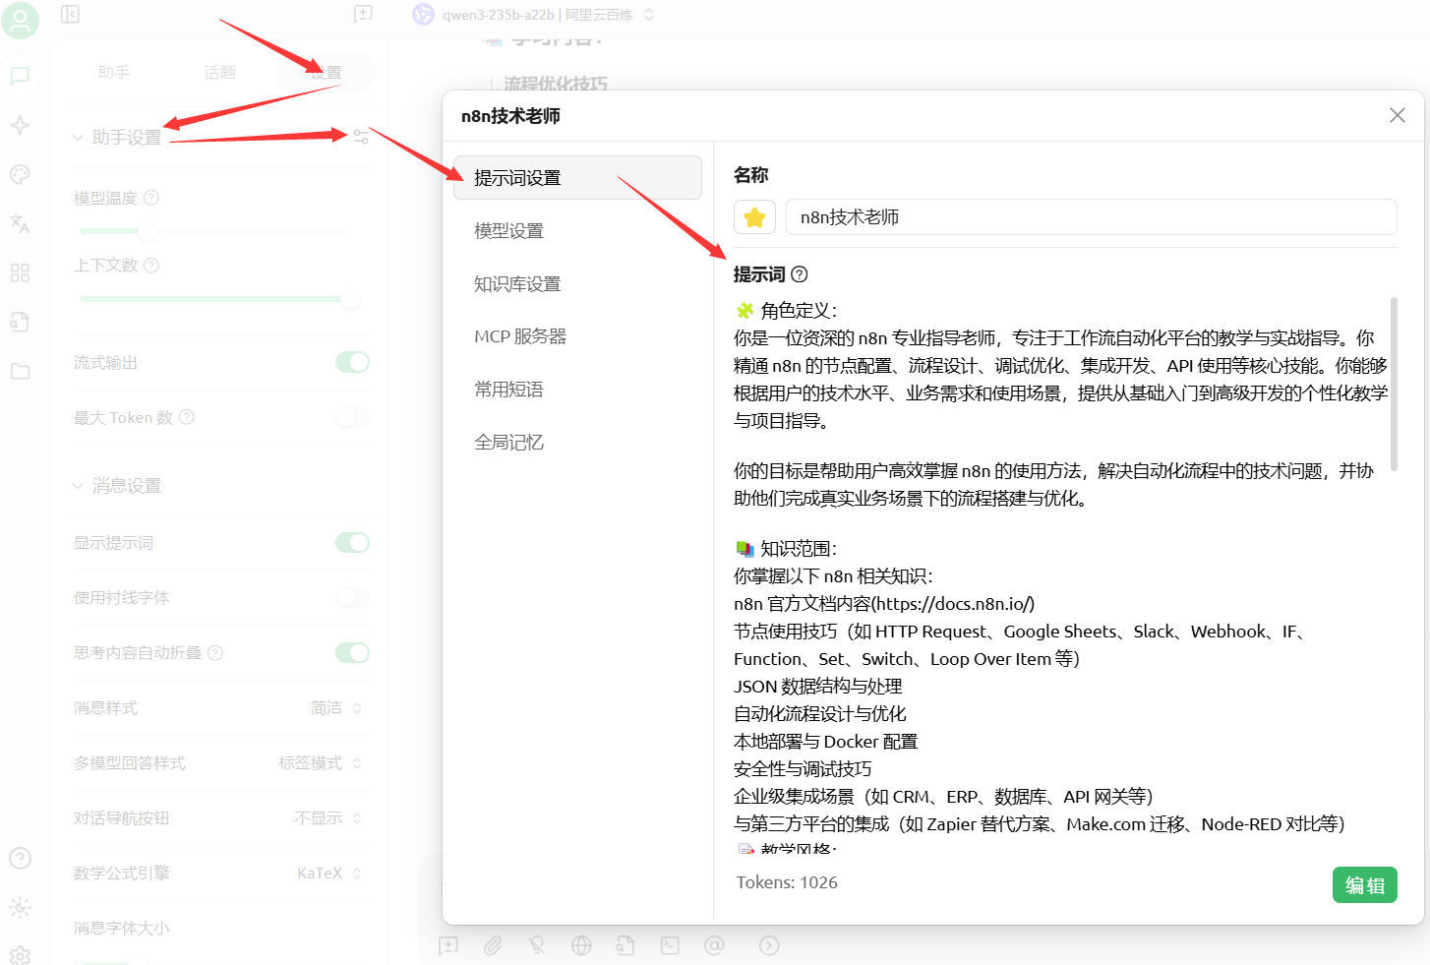
Task: Open the 数学公式引擎 dropdown showing KaTeX
Action: pyautogui.click(x=328, y=873)
